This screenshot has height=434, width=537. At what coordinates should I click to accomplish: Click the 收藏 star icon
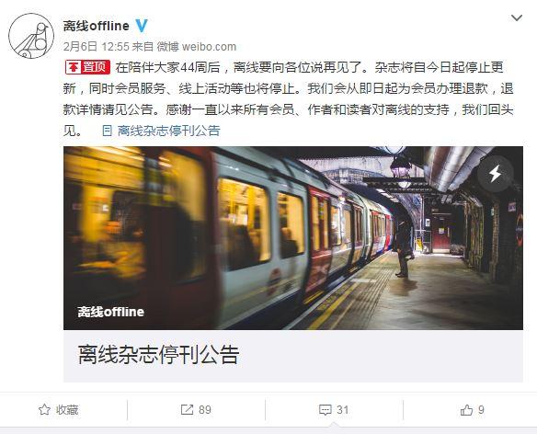click(44, 410)
